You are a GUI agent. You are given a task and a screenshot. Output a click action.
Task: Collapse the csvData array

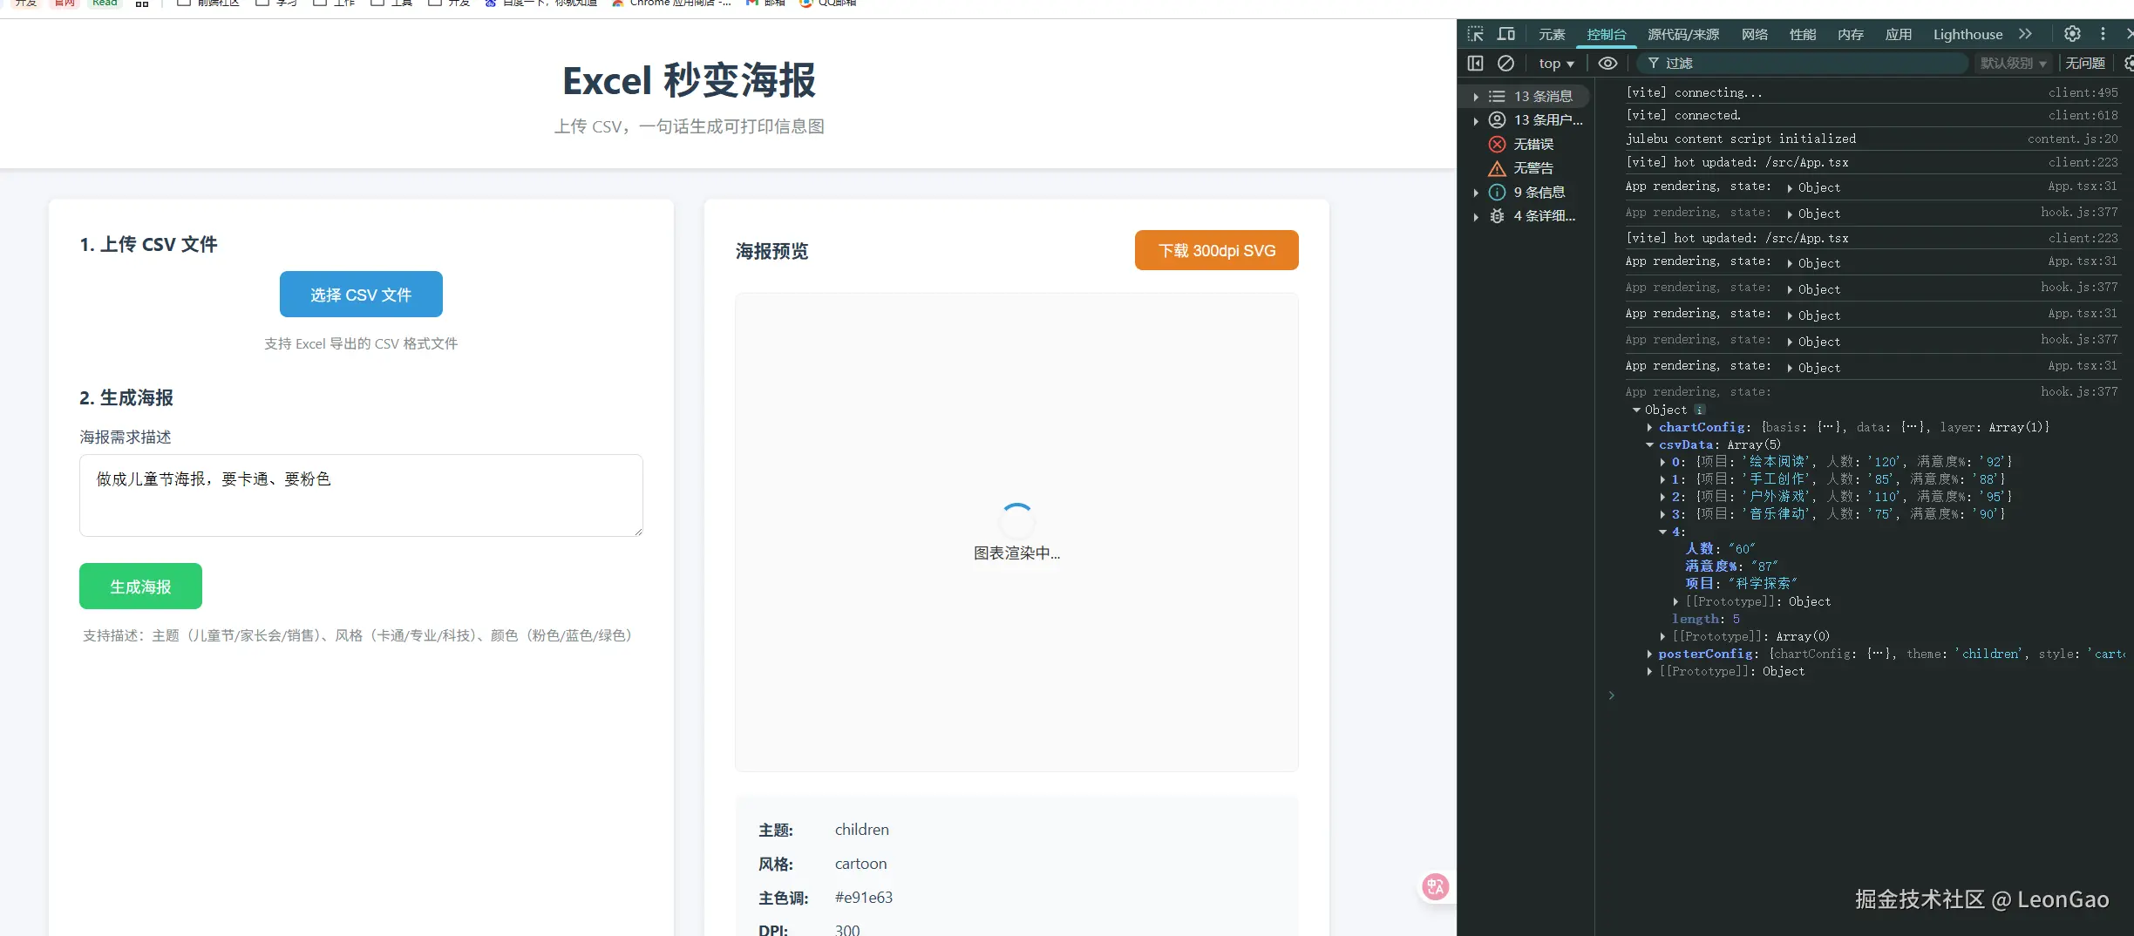[x=1649, y=444]
